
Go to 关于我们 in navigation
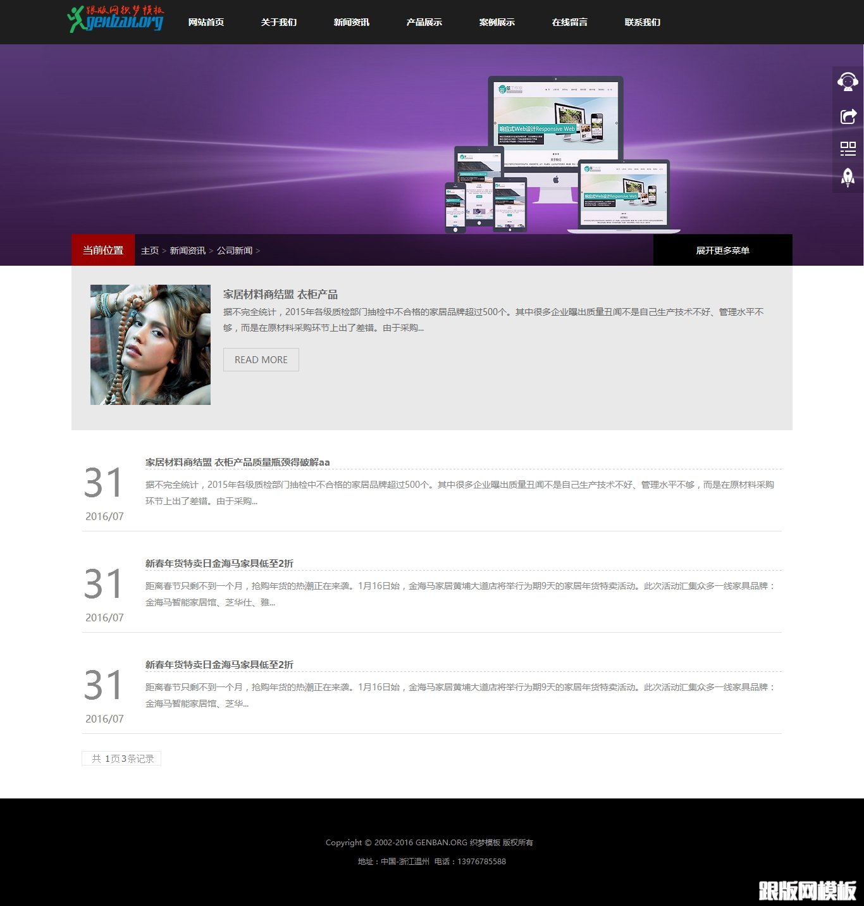(x=279, y=22)
